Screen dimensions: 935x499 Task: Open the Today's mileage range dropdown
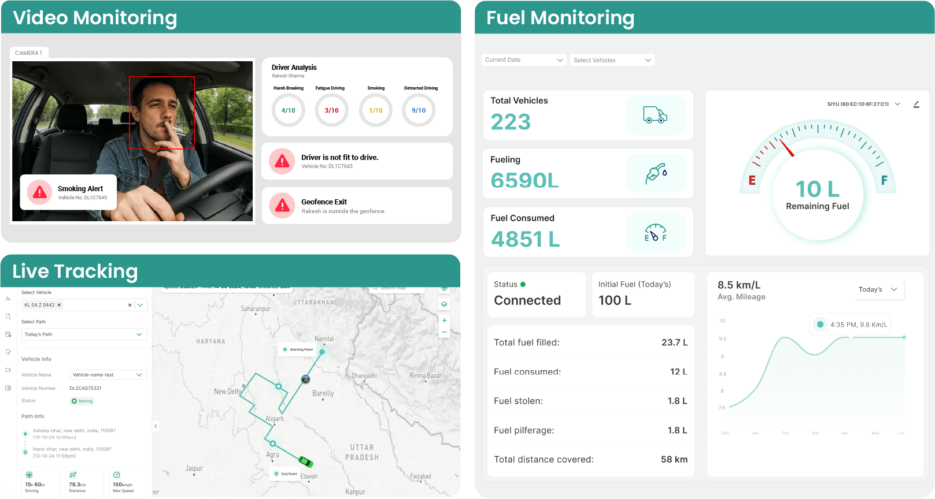[878, 289]
